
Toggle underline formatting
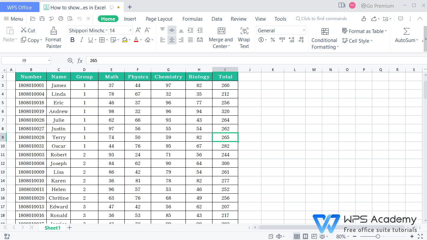click(90, 40)
